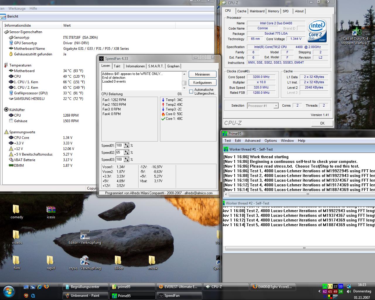This screenshot has height=300, width=375.
Task: Open the Processor #1 selection dropdown
Action: coord(263,106)
